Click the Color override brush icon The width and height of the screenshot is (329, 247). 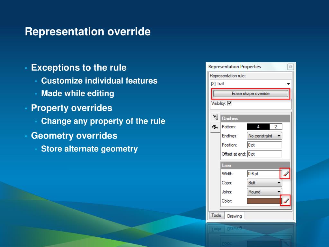point(286,201)
